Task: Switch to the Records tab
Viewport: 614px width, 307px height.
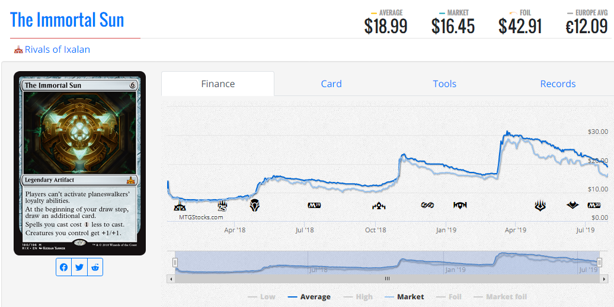Action: click(558, 84)
